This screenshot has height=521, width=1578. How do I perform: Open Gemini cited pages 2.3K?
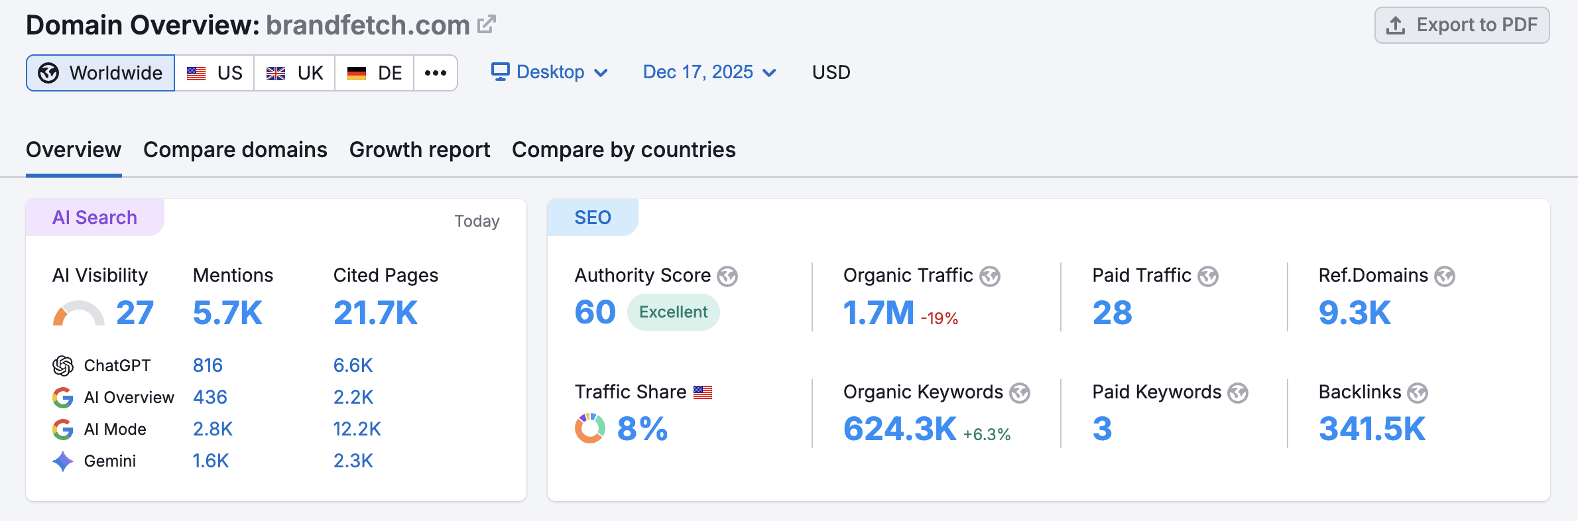(x=353, y=461)
